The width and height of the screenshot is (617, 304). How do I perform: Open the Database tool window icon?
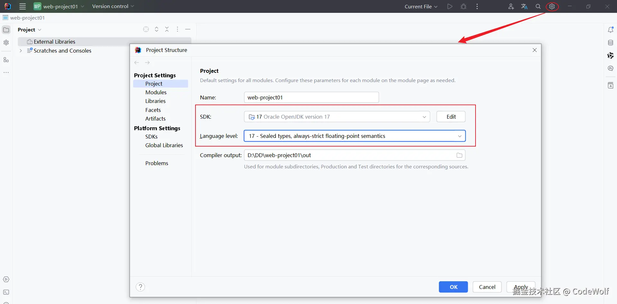pyautogui.click(x=611, y=43)
